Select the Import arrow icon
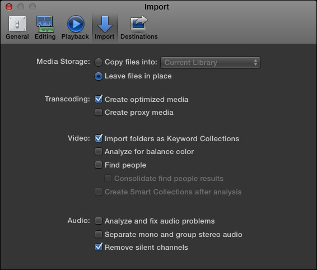The image size is (317, 270). [x=105, y=24]
